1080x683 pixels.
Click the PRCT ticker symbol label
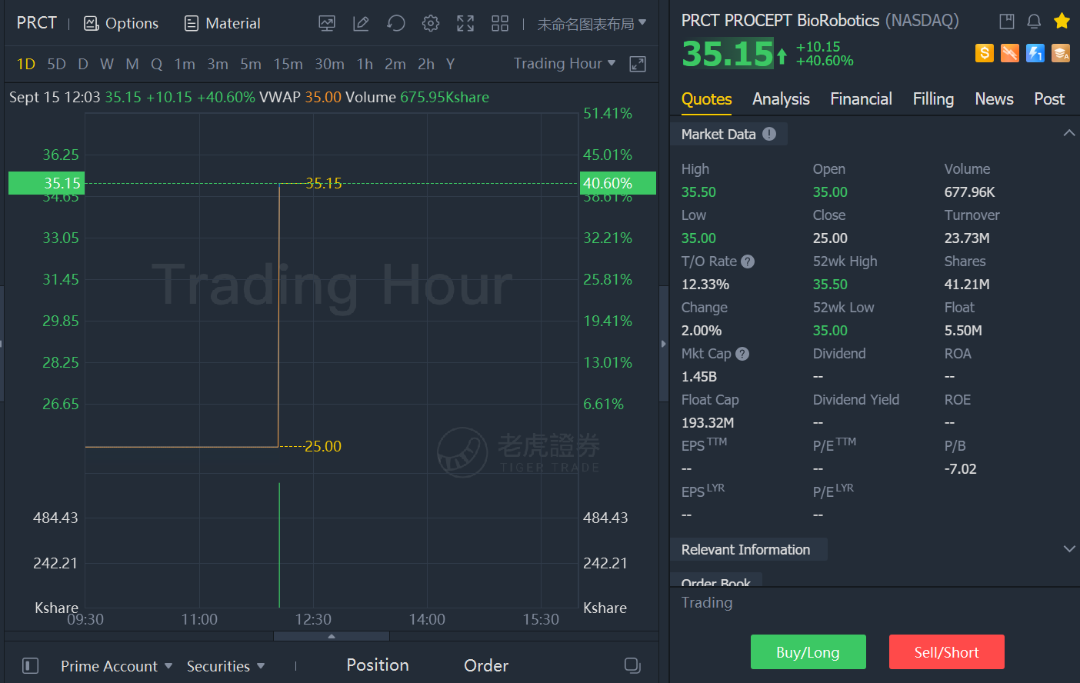[x=37, y=23]
